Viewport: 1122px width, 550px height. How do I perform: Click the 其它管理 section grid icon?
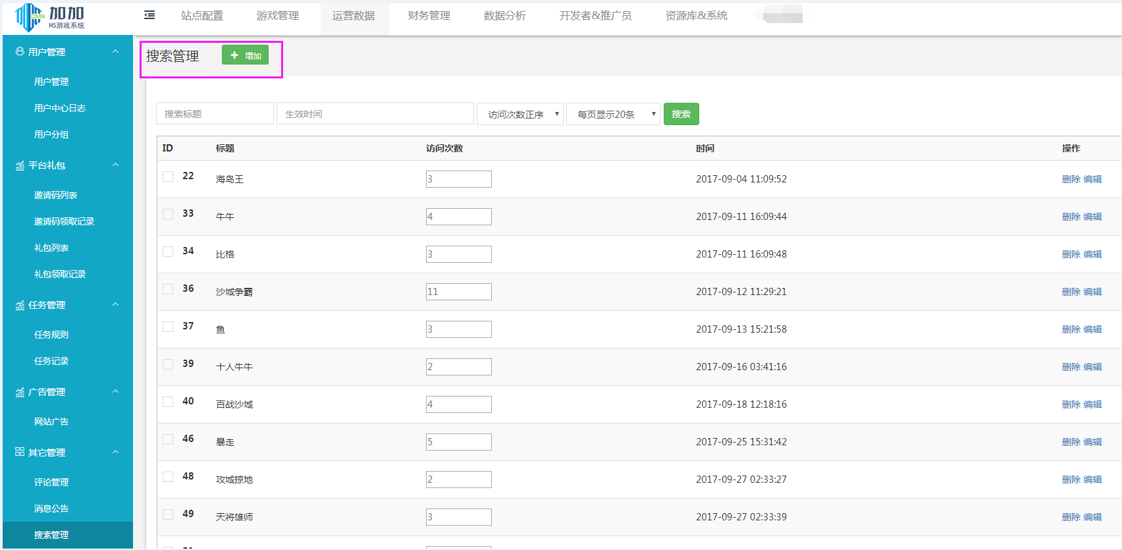click(x=20, y=452)
